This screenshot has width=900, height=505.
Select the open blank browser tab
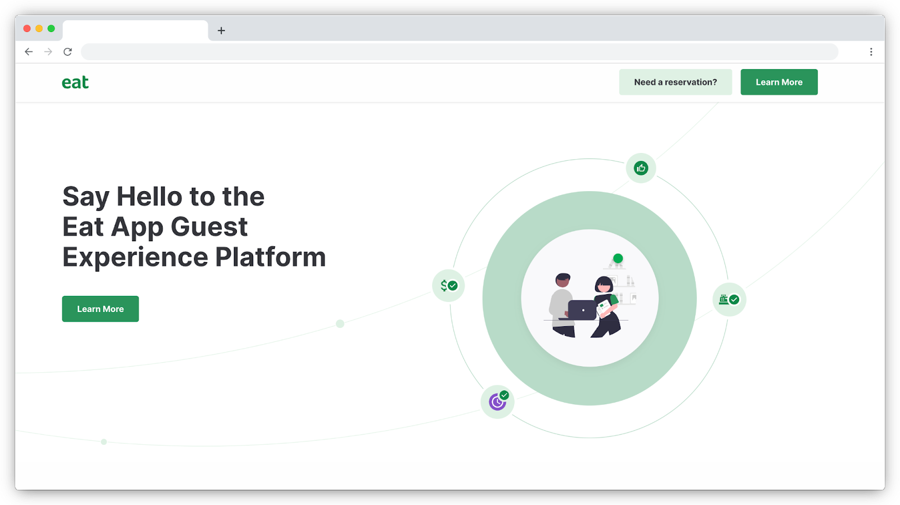pos(135,30)
